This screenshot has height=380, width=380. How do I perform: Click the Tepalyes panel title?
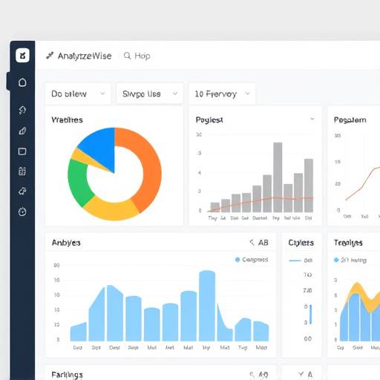tap(348, 243)
